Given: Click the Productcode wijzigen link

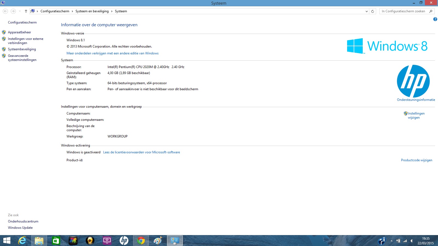Looking at the screenshot, I should coord(416,160).
